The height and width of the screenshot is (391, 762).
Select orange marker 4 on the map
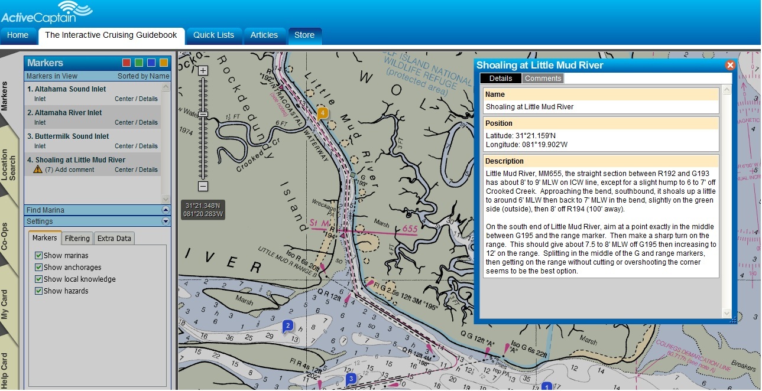[323, 113]
